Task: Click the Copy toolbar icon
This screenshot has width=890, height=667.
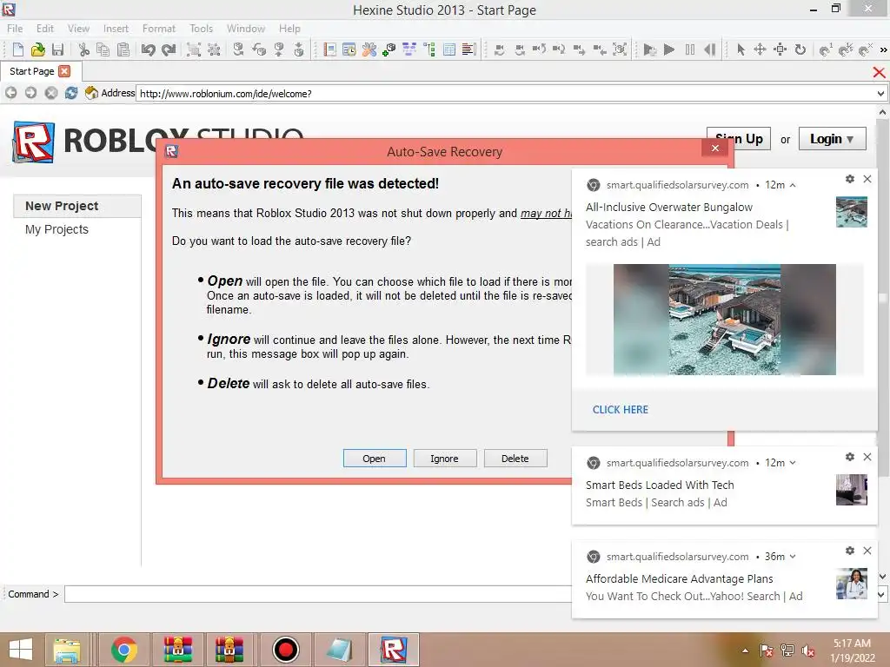Action: click(x=103, y=50)
